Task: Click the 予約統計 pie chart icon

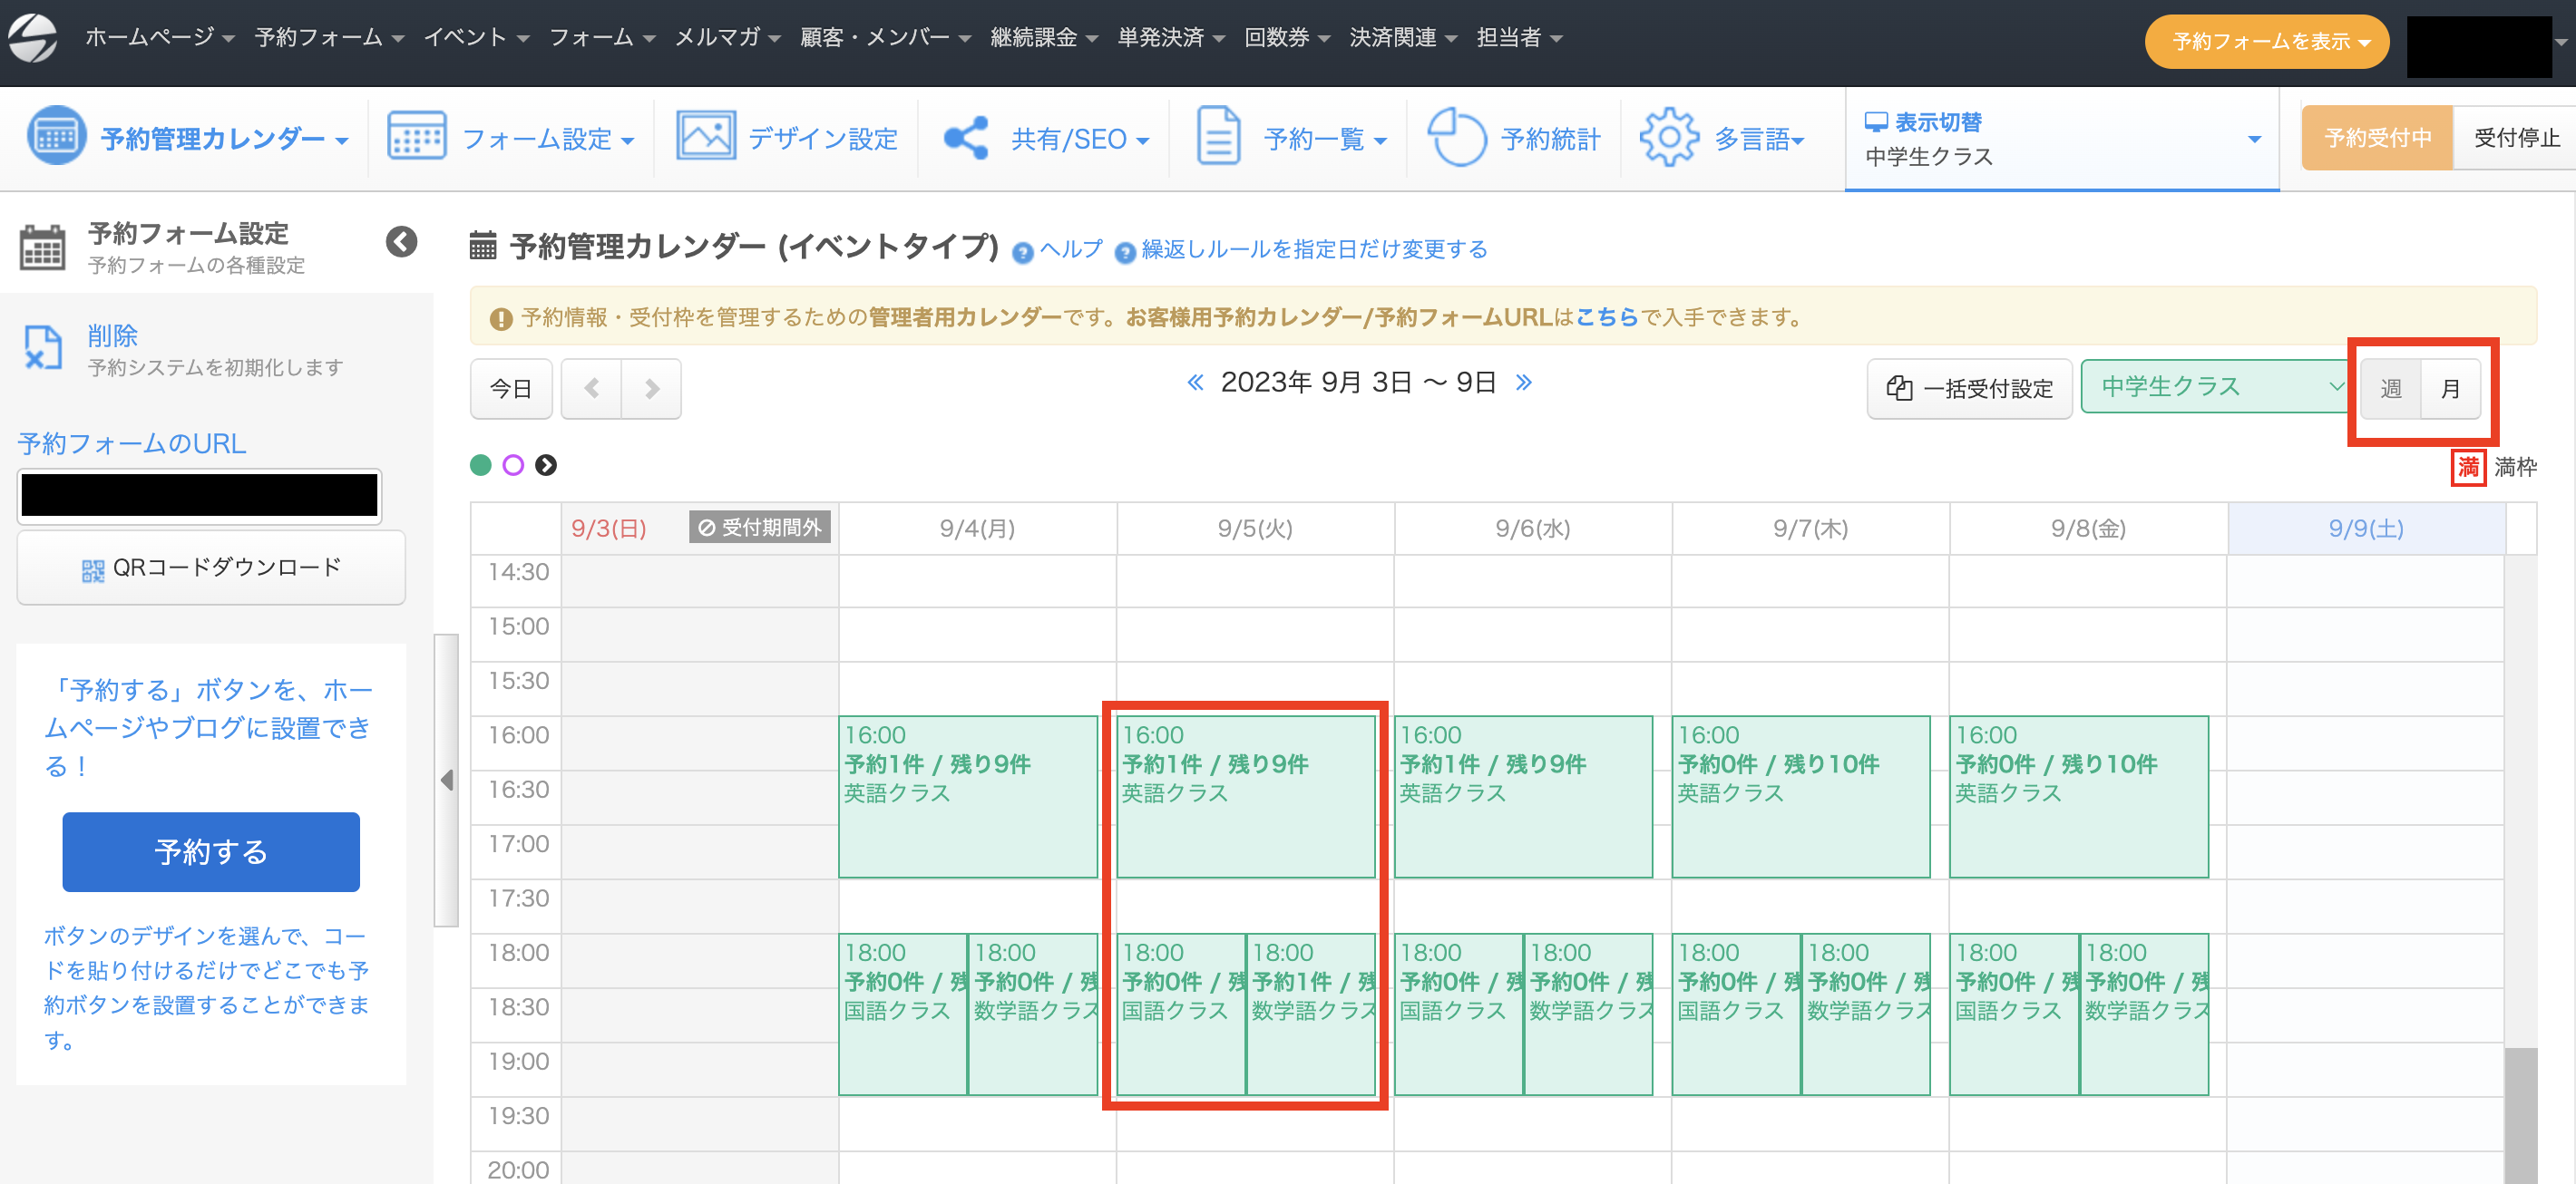Action: point(1456,138)
